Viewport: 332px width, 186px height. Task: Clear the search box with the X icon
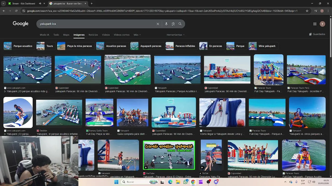pyautogui.click(x=158, y=24)
